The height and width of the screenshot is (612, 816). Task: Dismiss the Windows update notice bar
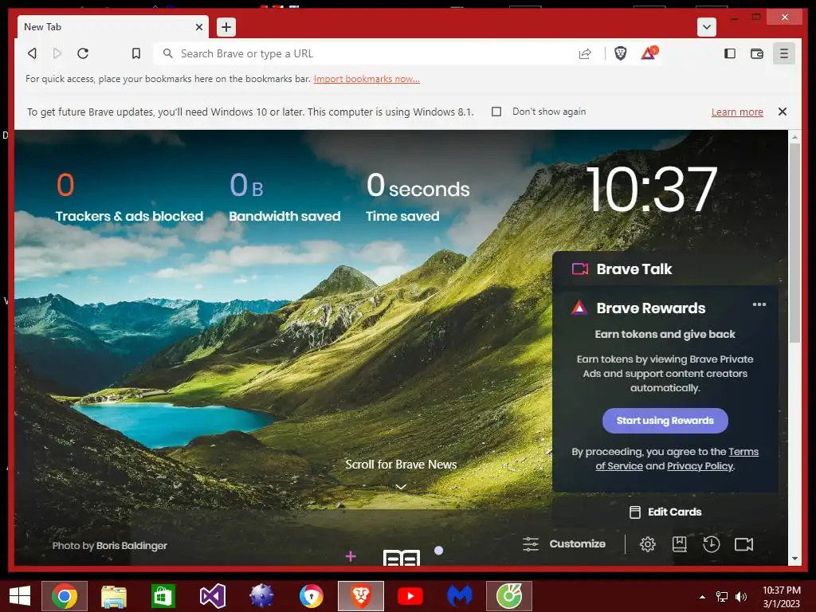coord(783,112)
